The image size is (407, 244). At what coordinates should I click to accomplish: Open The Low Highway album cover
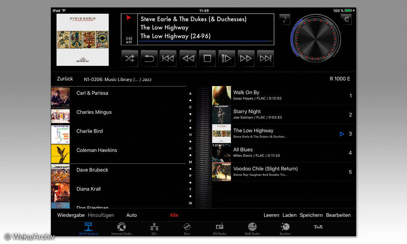[x=83, y=40]
